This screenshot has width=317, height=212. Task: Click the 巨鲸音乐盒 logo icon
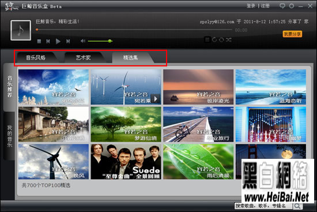[12, 6]
